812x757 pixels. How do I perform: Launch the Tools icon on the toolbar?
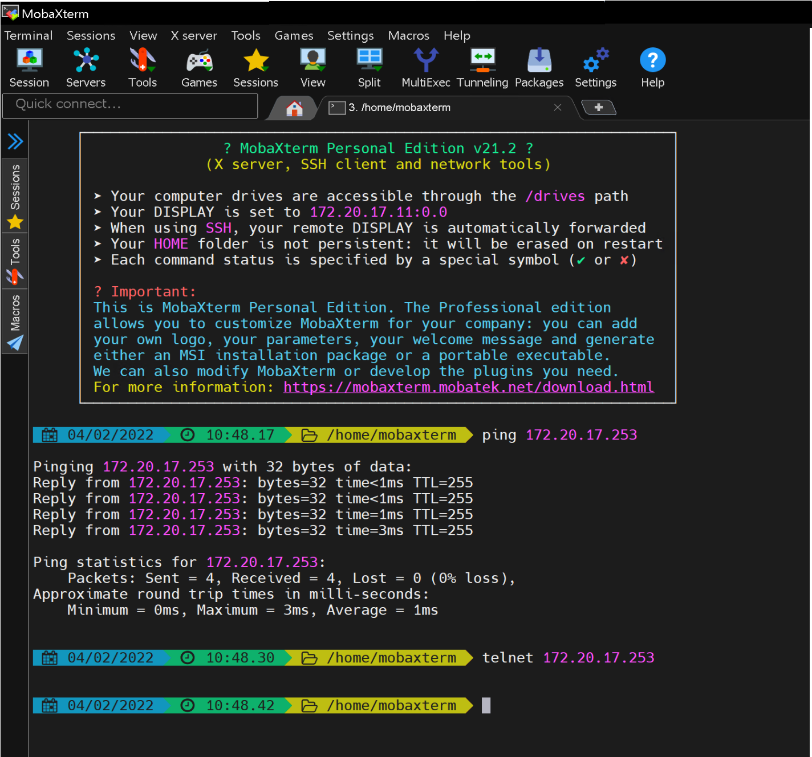point(142,67)
